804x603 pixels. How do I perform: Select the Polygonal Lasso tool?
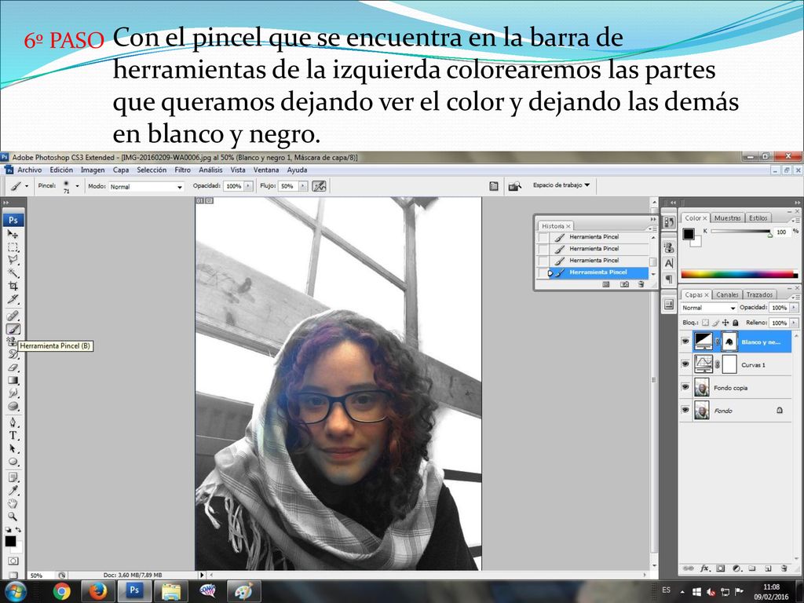click(13, 260)
